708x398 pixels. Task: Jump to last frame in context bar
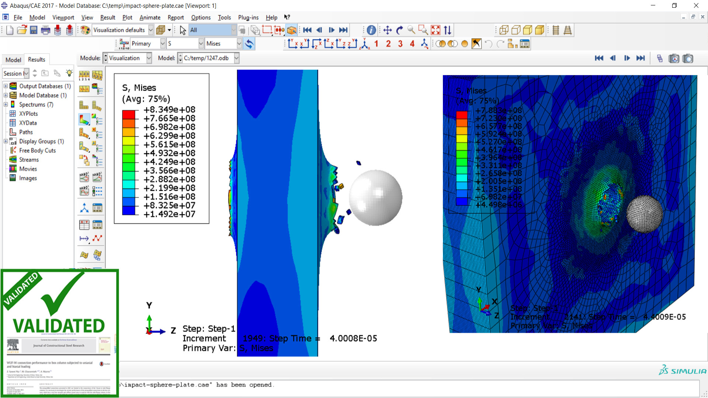coord(641,58)
